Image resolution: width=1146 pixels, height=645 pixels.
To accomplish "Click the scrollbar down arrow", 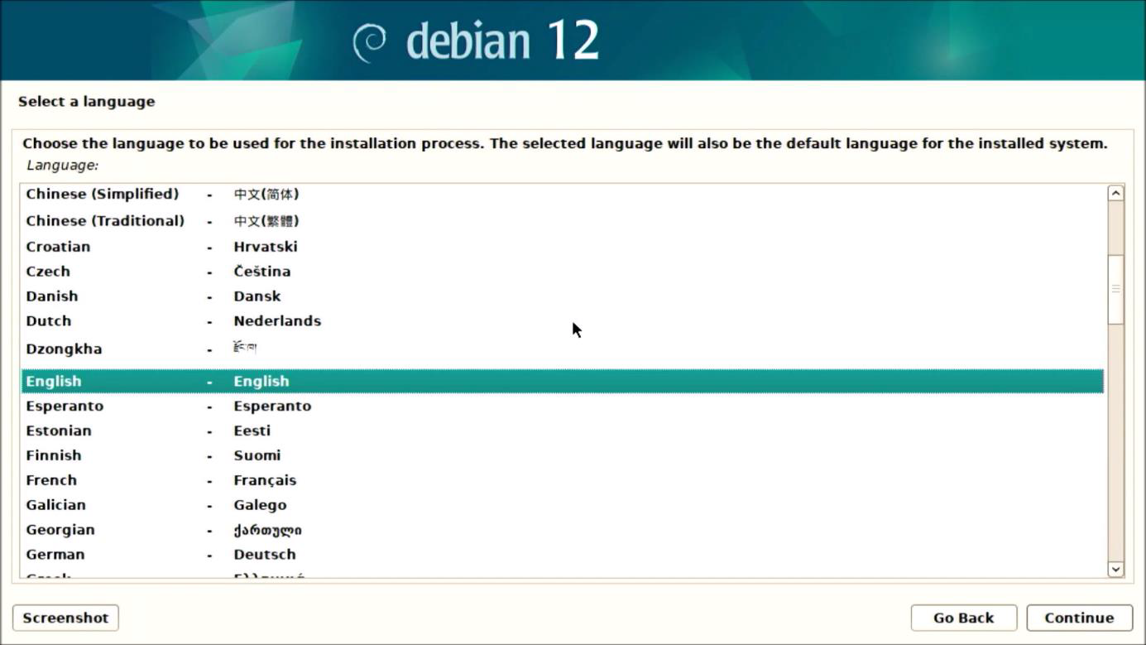I will 1115,569.
